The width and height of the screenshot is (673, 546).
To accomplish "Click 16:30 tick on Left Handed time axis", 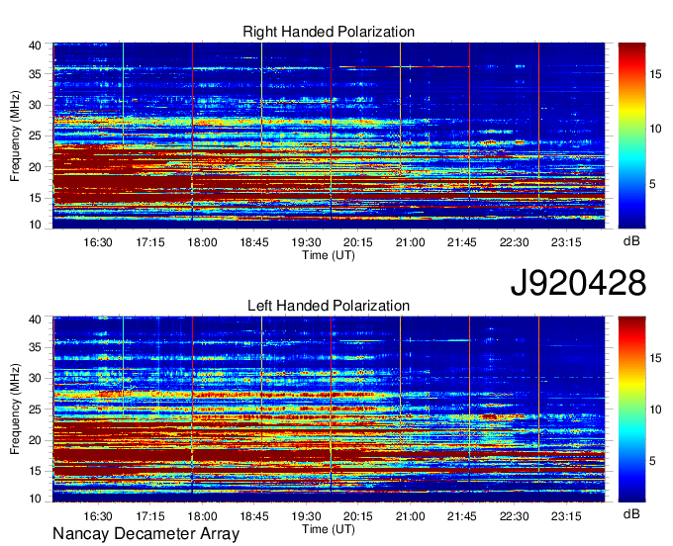I will tap(98, 516).
